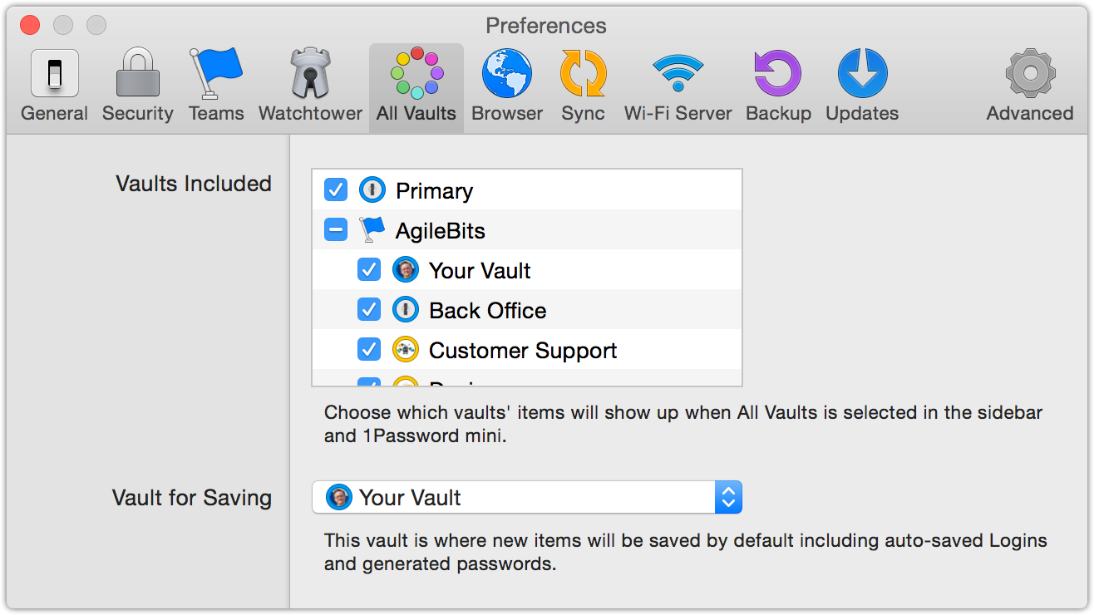Open Watchtower preferences pane

[x=310, y=86]
